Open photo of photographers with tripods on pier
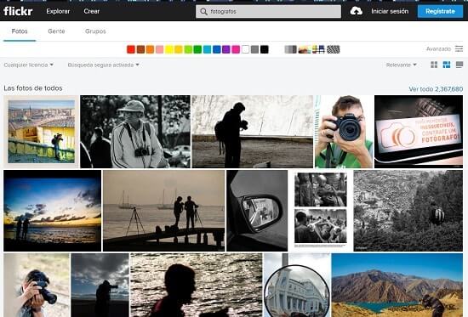The image size is (468, 317). (164, 211)
